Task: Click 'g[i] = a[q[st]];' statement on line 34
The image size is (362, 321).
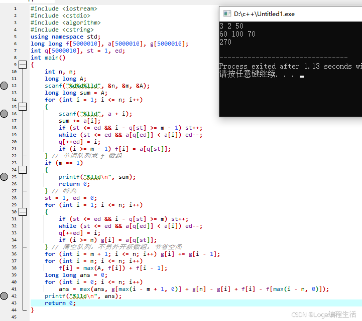Action: pos(129,240)
